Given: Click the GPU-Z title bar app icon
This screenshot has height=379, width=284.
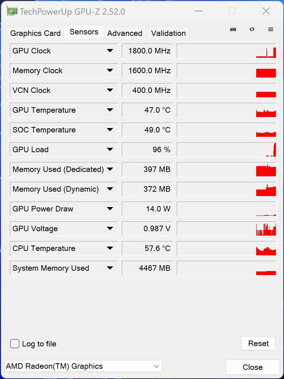Looking at the screenshot, I should [x=12, y=11].
